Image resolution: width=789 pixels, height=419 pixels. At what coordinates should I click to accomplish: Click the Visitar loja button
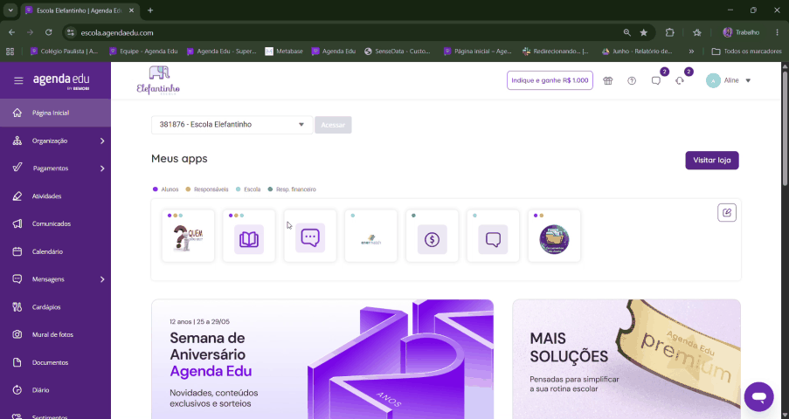pos(712,161)
